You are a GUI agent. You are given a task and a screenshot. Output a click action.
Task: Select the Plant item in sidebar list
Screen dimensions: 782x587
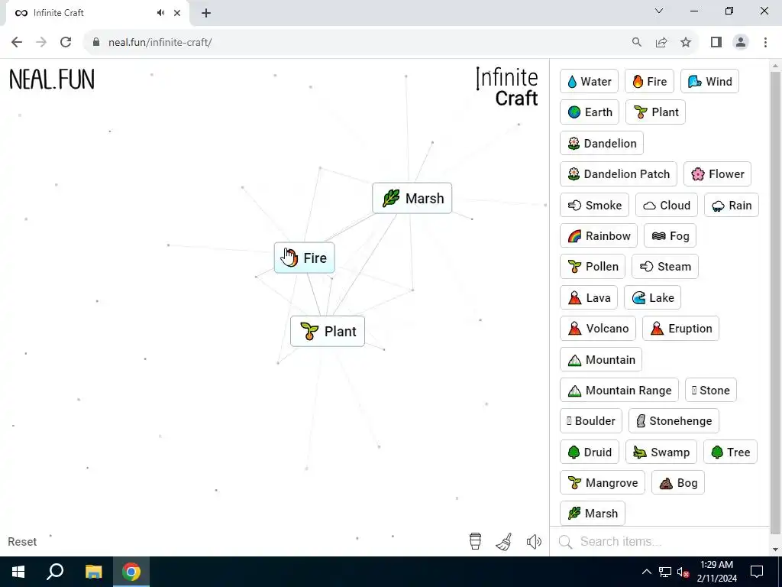(656, 112)
